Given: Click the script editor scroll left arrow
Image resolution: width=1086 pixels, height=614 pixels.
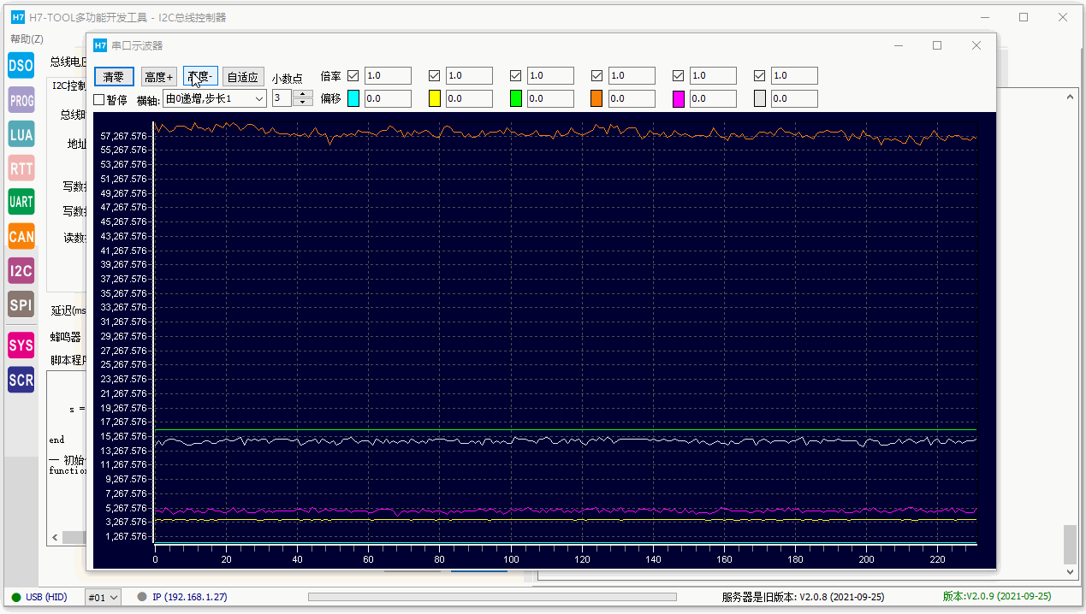Looking at the screenshot, I should (56, 537).
